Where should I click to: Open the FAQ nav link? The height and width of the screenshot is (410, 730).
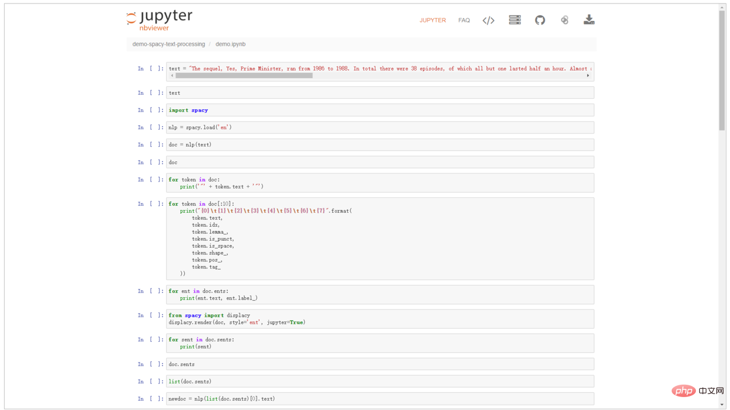pyautogui.click(x=464, y=21)
